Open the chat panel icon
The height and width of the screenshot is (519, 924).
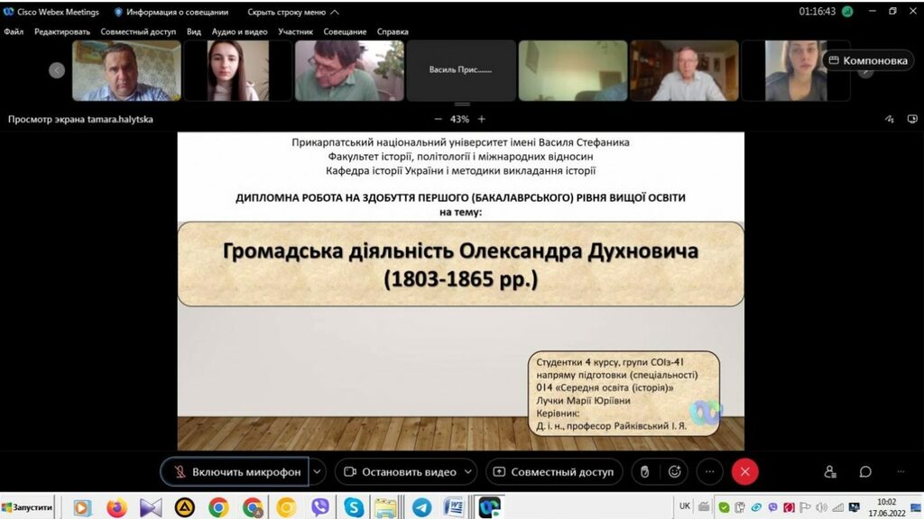pyautogui.click(x=864, y=471)
